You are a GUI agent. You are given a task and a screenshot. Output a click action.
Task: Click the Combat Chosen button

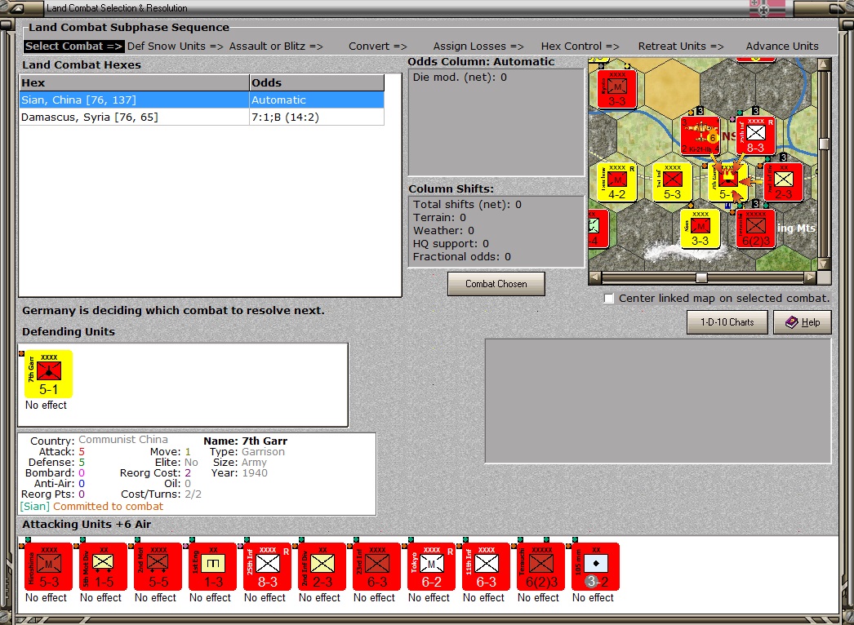[496, 284]
